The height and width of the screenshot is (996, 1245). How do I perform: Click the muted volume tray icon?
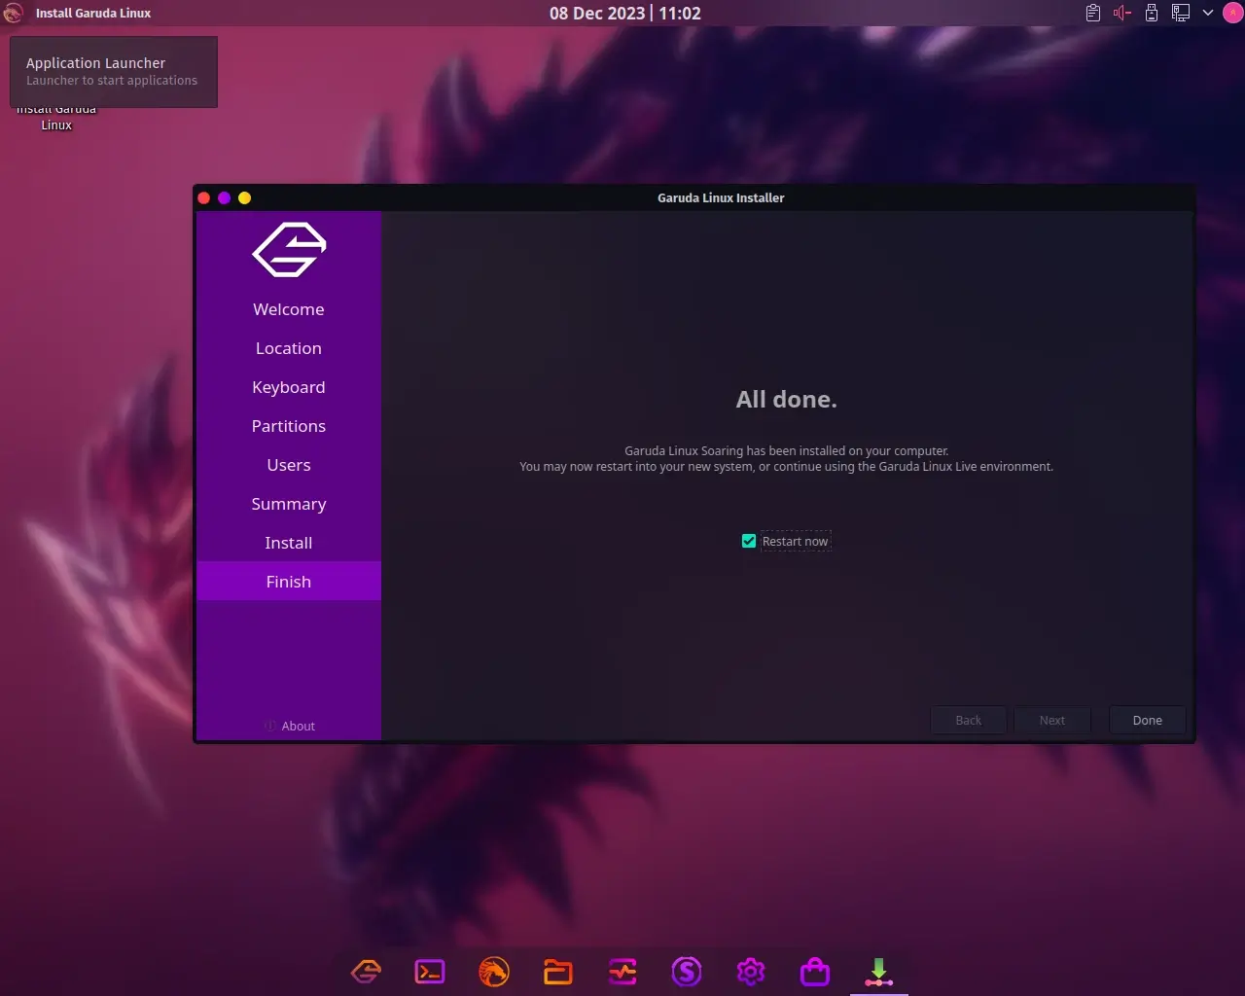[x=1122, y=13]
